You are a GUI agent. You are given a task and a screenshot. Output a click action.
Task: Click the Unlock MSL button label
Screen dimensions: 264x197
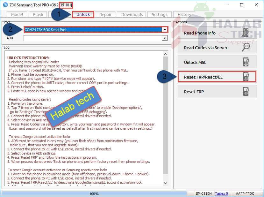pyautogui.click(x=195, y=63)
